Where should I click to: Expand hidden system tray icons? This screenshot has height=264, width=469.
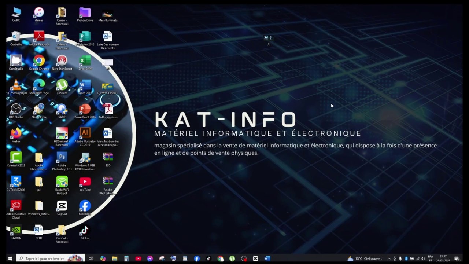(389, 258)
